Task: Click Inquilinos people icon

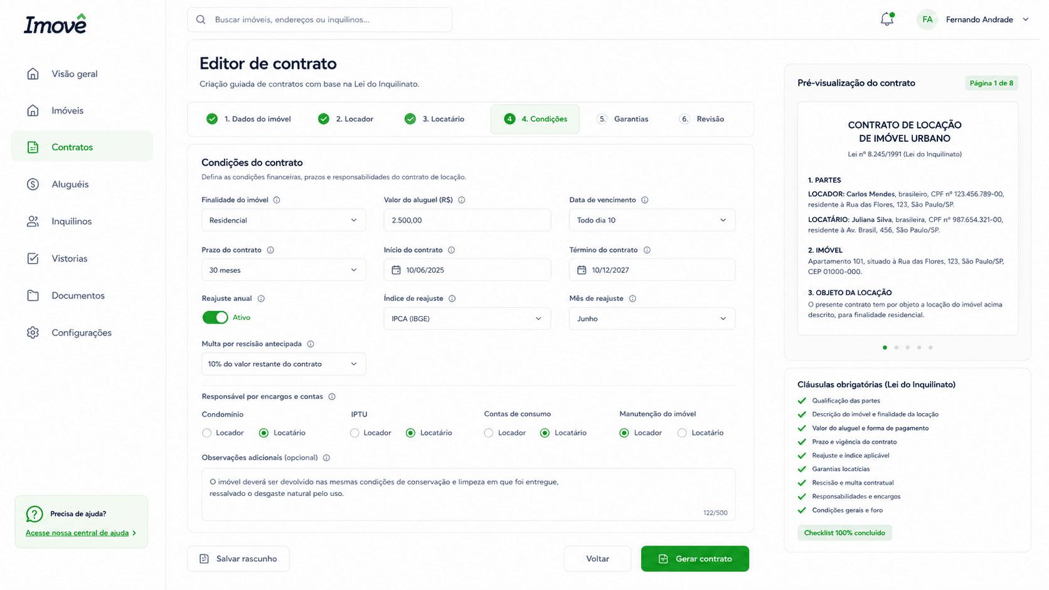Action: point(33,221)
